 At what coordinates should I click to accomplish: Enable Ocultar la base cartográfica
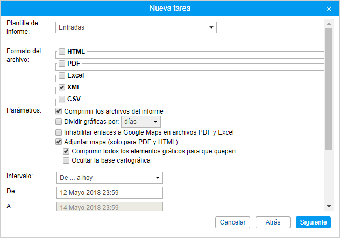66,160
